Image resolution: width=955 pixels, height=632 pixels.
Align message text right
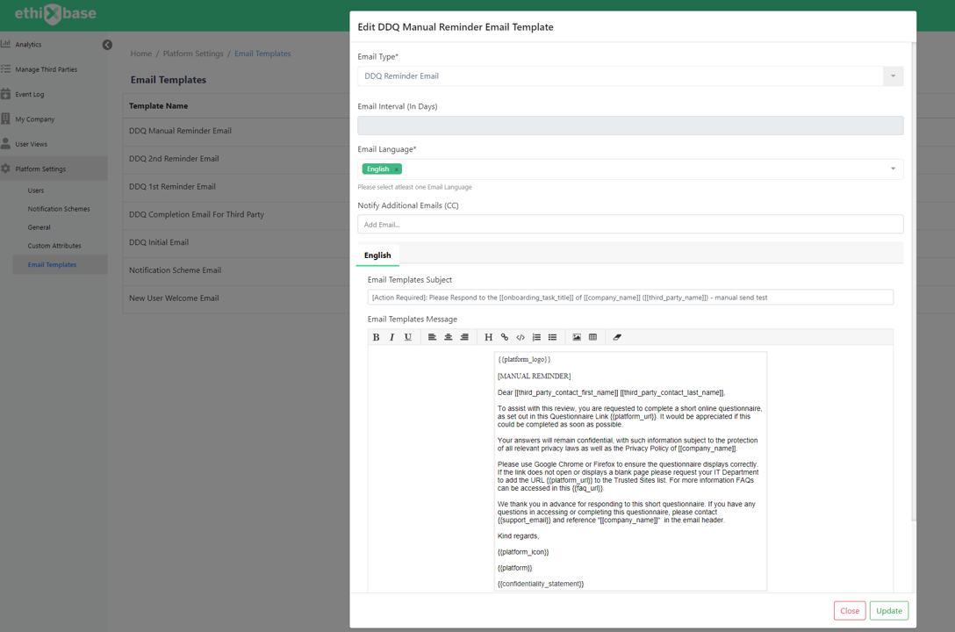click(464, 337)
